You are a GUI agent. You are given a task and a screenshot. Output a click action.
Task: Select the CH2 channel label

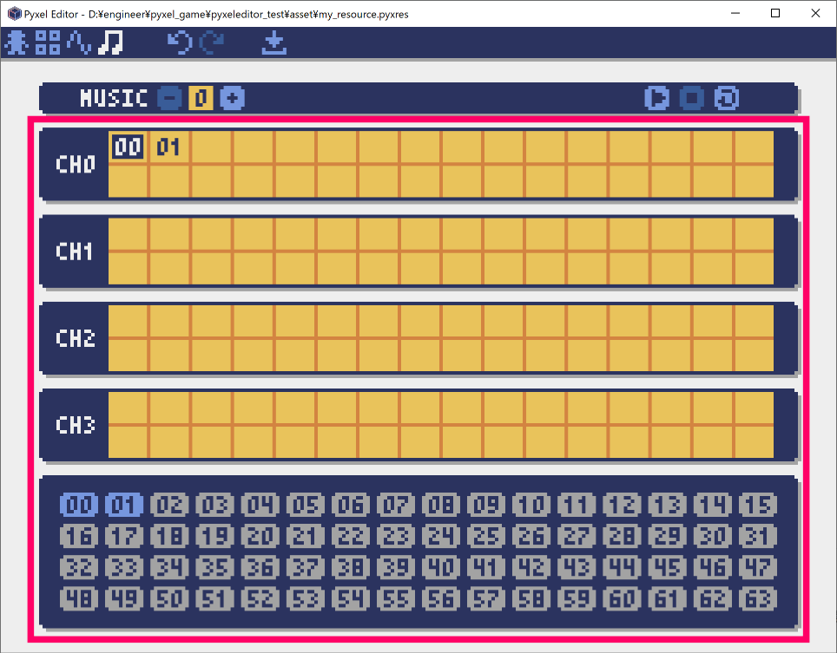click(x=76, y=338)
